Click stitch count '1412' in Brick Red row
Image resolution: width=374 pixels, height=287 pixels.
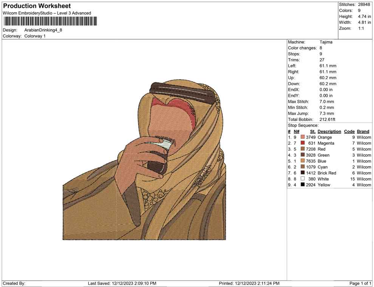[x=311, y=173]
